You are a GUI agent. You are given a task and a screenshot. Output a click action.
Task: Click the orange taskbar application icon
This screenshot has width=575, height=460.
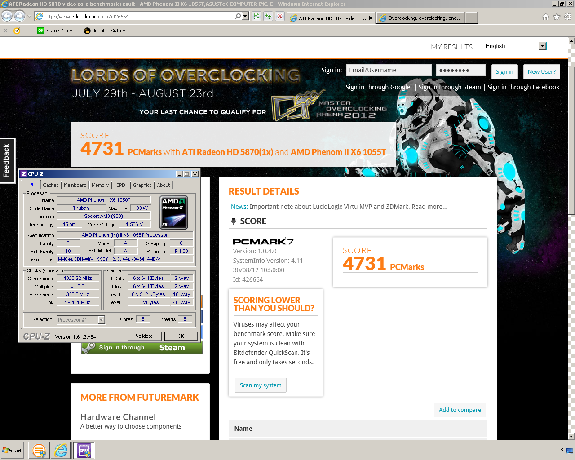[39, 450]
